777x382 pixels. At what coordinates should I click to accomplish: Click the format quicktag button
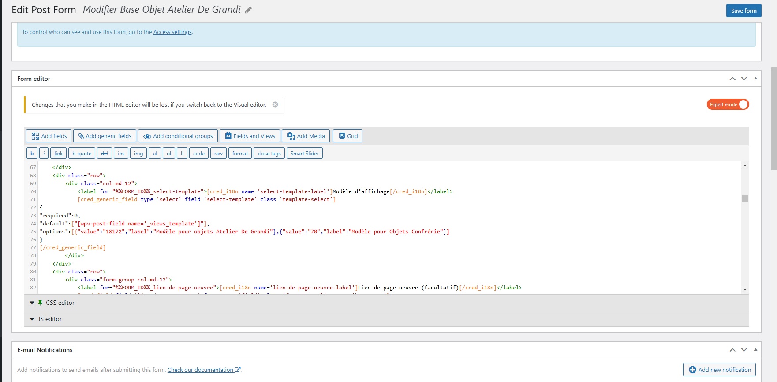click(240, 153)
